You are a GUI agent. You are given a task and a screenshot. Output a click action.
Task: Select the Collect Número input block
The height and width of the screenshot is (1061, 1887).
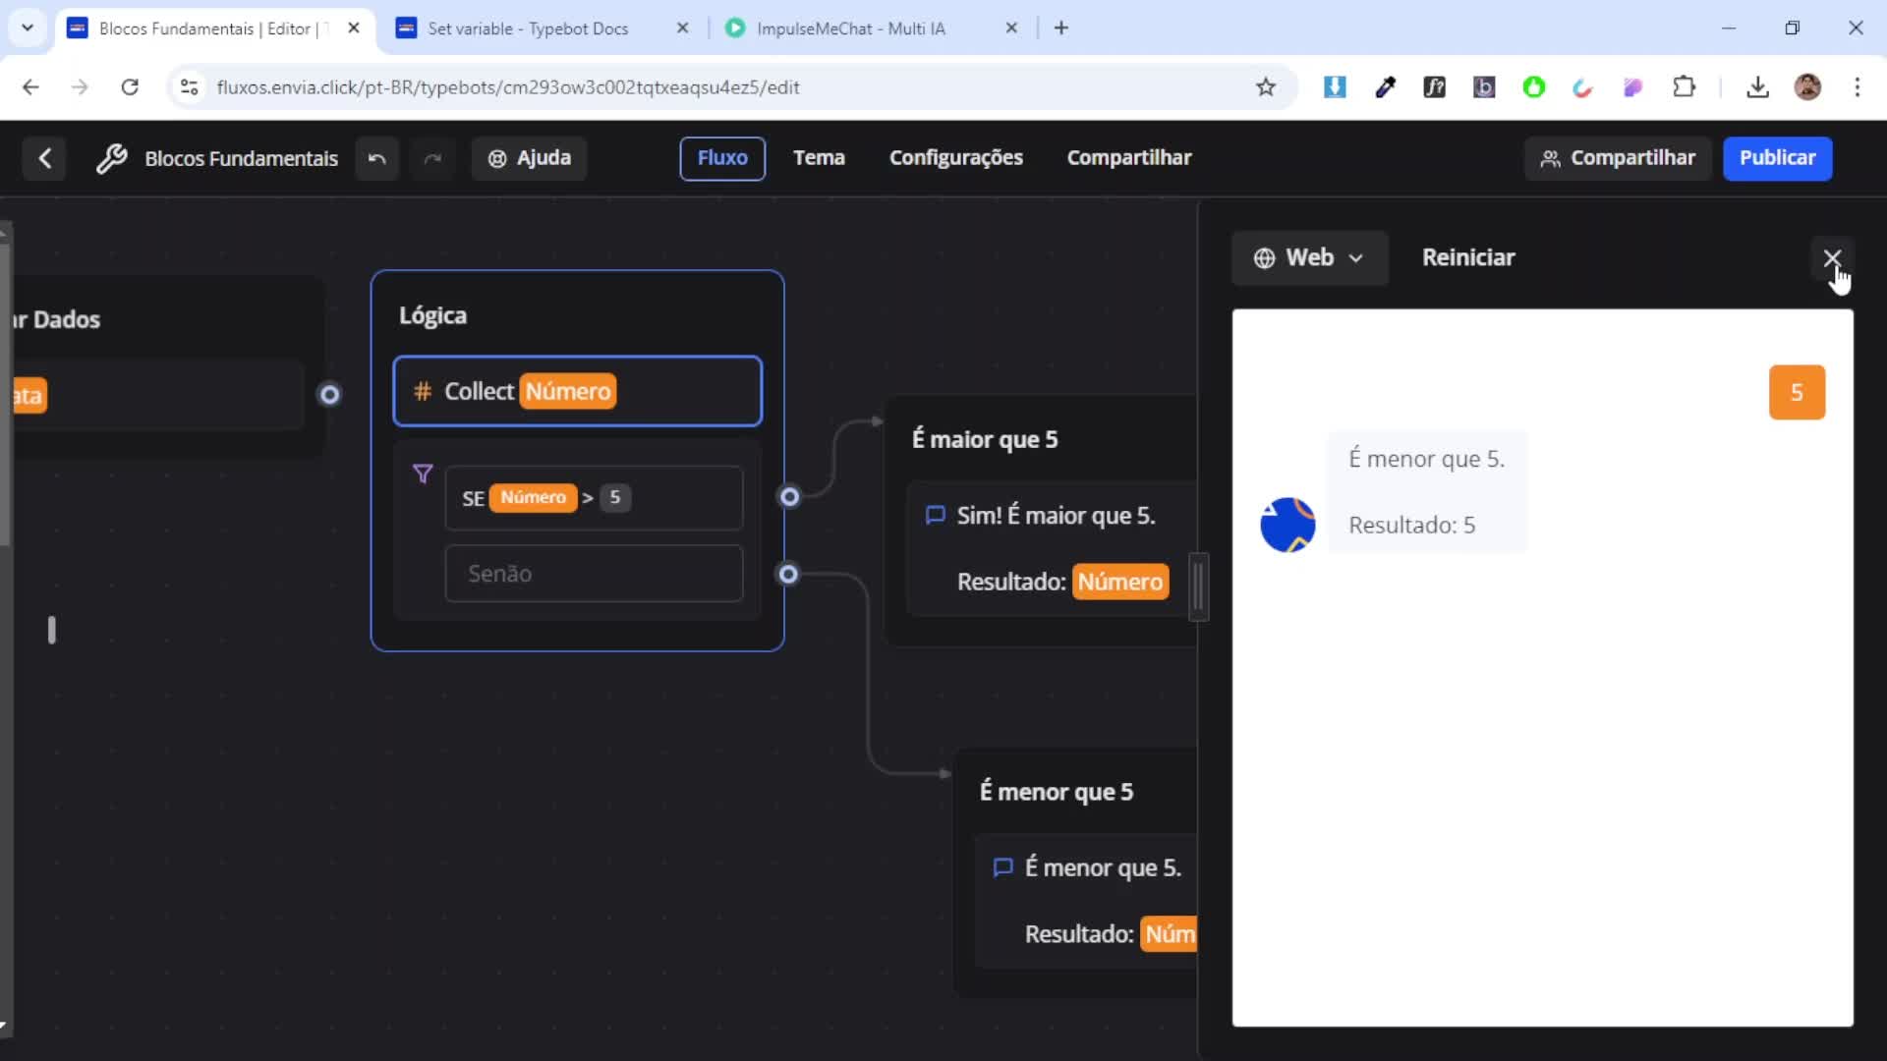[577, 391]
